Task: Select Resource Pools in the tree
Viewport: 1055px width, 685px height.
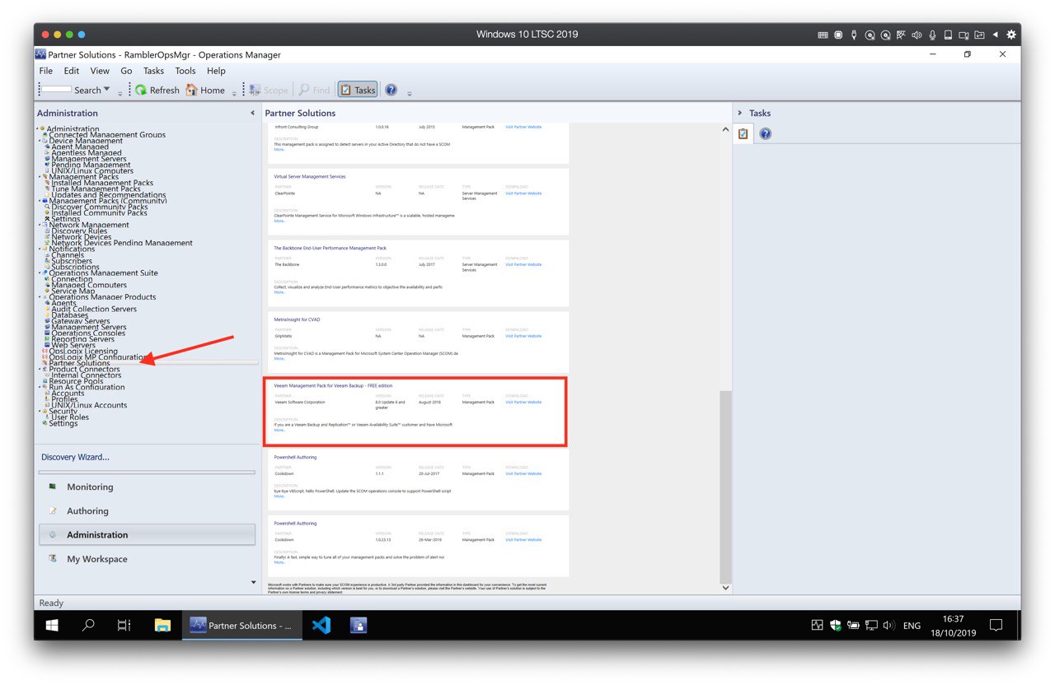Action: [76, 381]
